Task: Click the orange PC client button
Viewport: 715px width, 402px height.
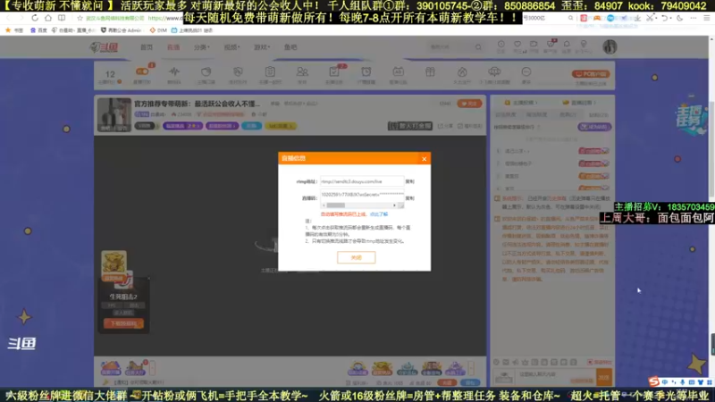Action: pos(591,74)
